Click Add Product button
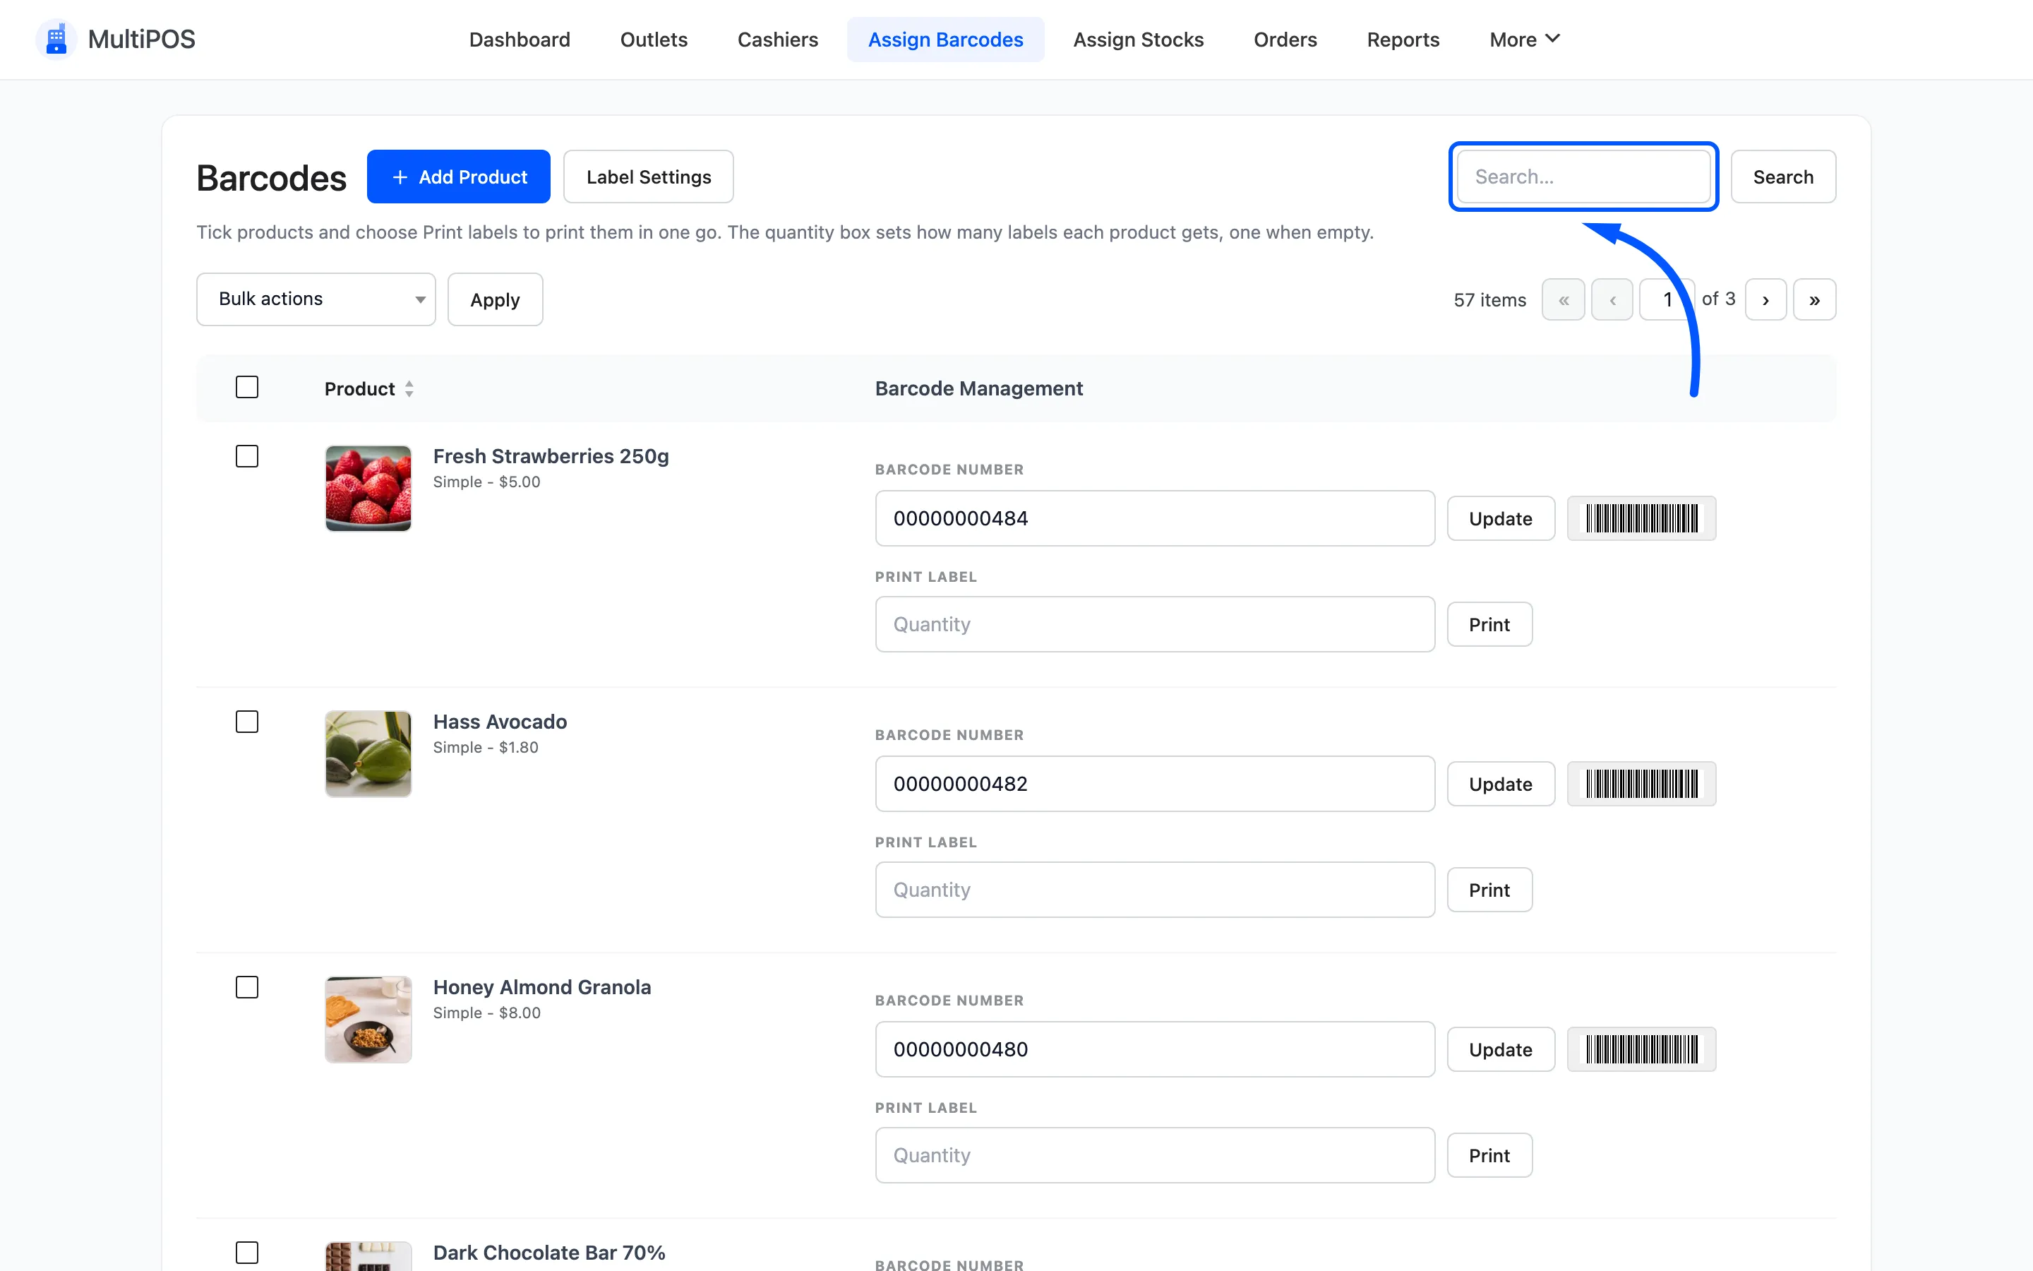The width and height of the screenshot is (2033, 1271). [x=459, y=177]
